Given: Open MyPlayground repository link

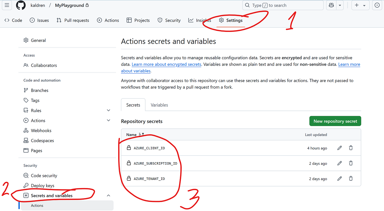Looking at the screenshot, I should pos(69,5).
